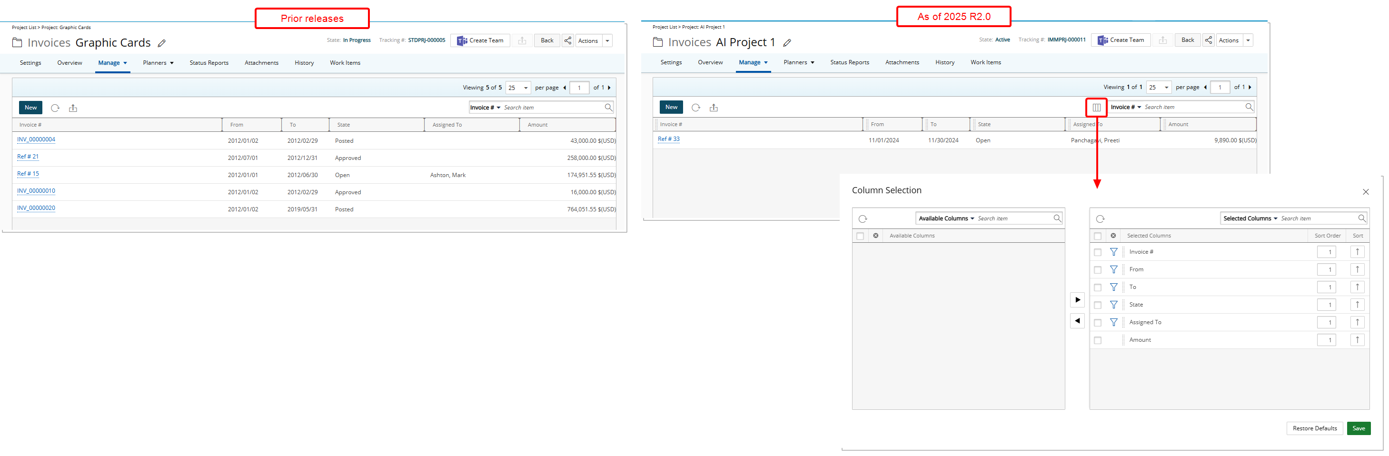Image resolution: width=1389 pixels, height=456 pixels.
Task: Check the Invoice # row checkbox in Selected Columns
Action: (1097, 252)
